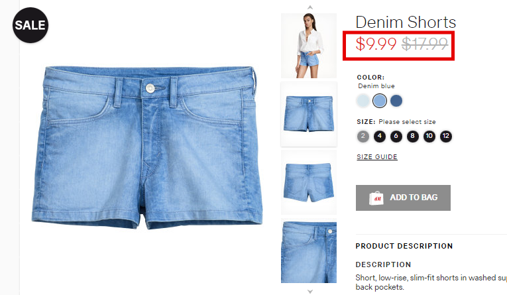This screenshot has width=507, height=295.
Task: Select the lightest blue color swatch
Action: click(363, 101)
